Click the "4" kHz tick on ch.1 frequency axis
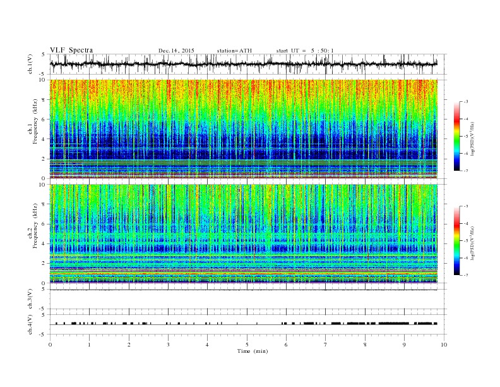The width and height of the screenshot is (500, 387). click(x=44, y=139)
